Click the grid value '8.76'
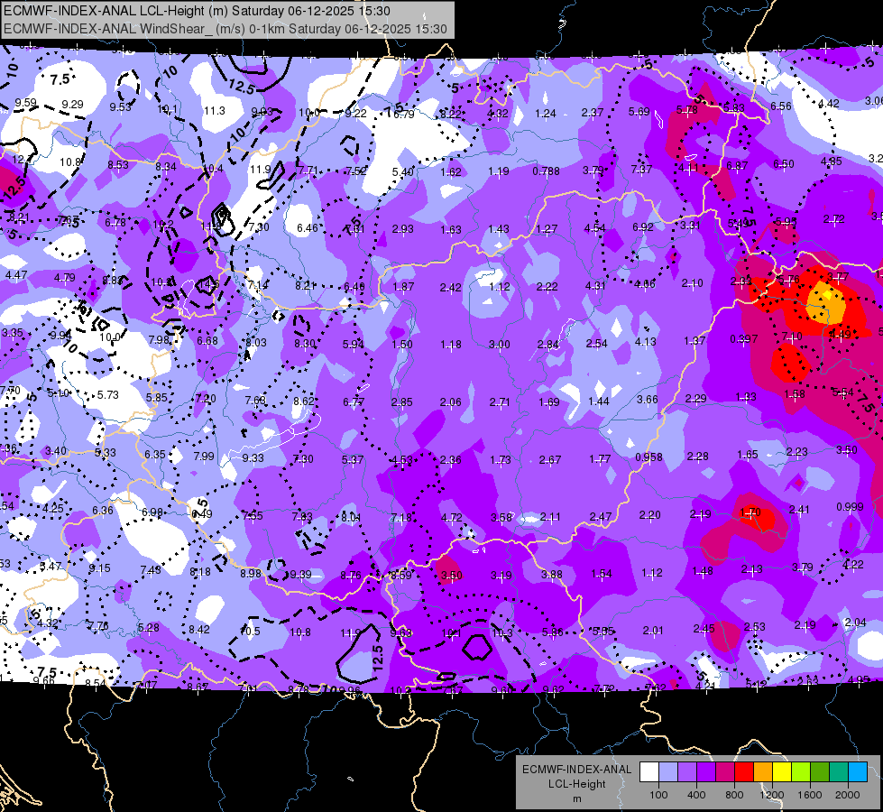 [x=351, y=576]
